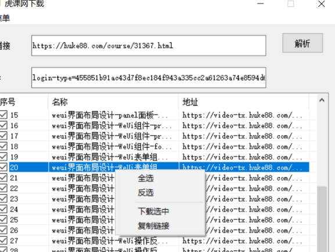The image size is (335, 252).
Task: Choose 复制链接 from the context menu
Action: (160, 226)
